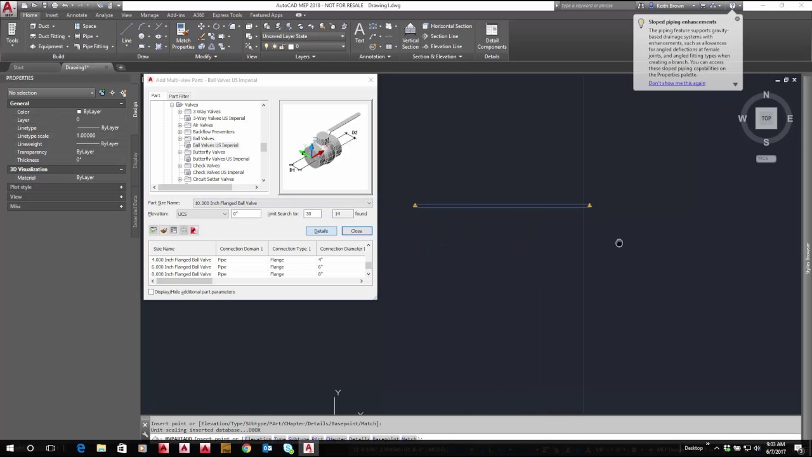The width and height of the screenshot is (812, 457).
Task: Choose the Elevation Line tool
Action: (x=442, y=46)
